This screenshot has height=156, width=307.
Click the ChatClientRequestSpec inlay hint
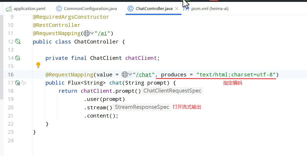[x=172, y=91]
